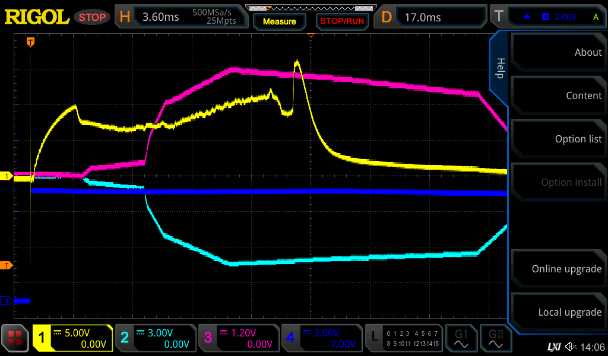608x356 pixels.
Task: Select the channel 1 ground marker
Action: [x=7, y=176]
